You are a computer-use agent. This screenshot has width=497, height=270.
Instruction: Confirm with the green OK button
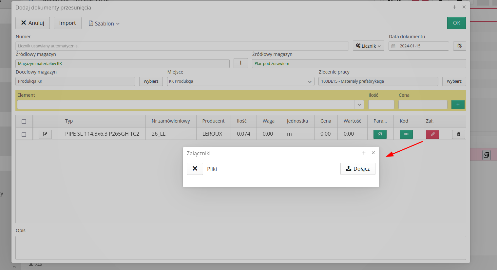point(456,23)
